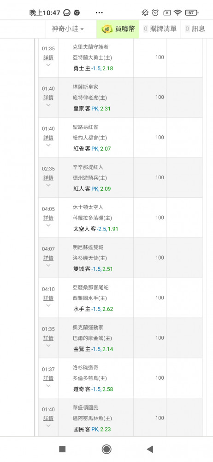Open the 購牌清單 tab
This screenshot has width=213, height=462.
click(160, 29)
